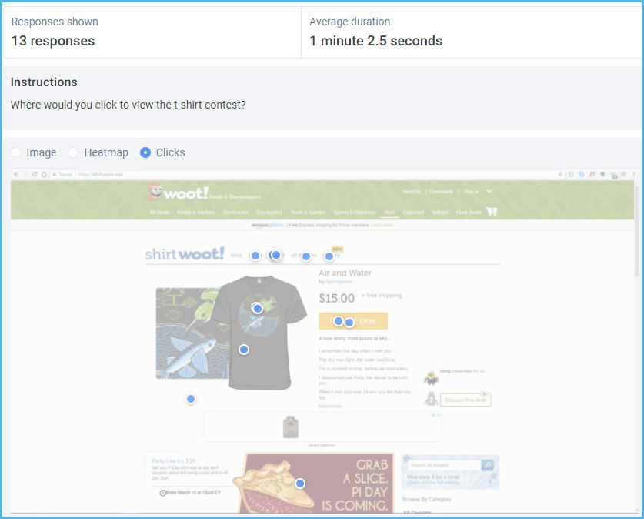Click the Sign in link
This screenshot has height=519, width=644.
(471, 192)
